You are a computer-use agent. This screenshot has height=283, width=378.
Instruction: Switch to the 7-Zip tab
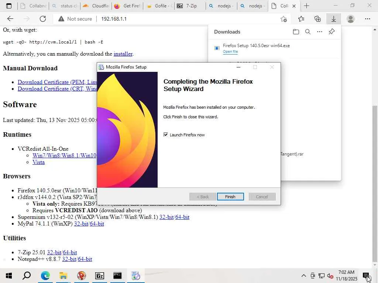pos(190,6)
